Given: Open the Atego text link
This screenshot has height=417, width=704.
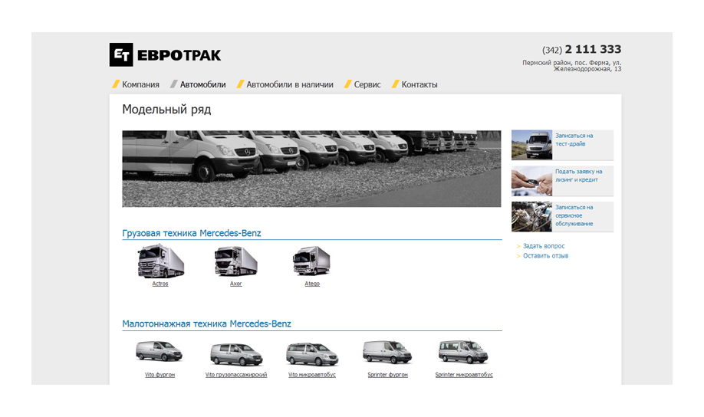Looking at the screenshot, I should pyautogui.click(x=312, y=284).
